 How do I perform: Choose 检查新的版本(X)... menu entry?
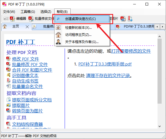[x=82, y=28]
